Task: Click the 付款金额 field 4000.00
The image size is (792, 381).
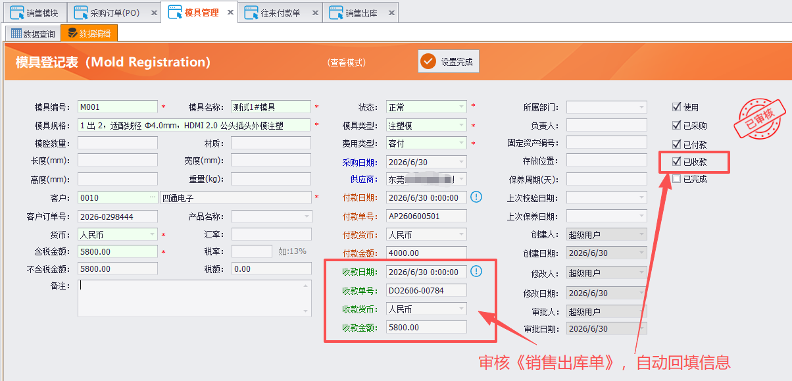Action: (x=426, y=253)
